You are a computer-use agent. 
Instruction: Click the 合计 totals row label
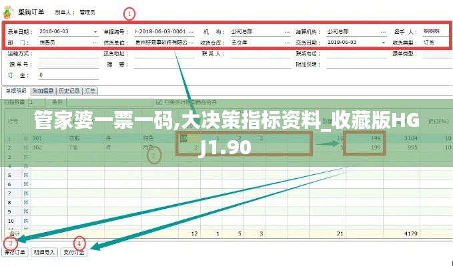(x=15, y=234)
